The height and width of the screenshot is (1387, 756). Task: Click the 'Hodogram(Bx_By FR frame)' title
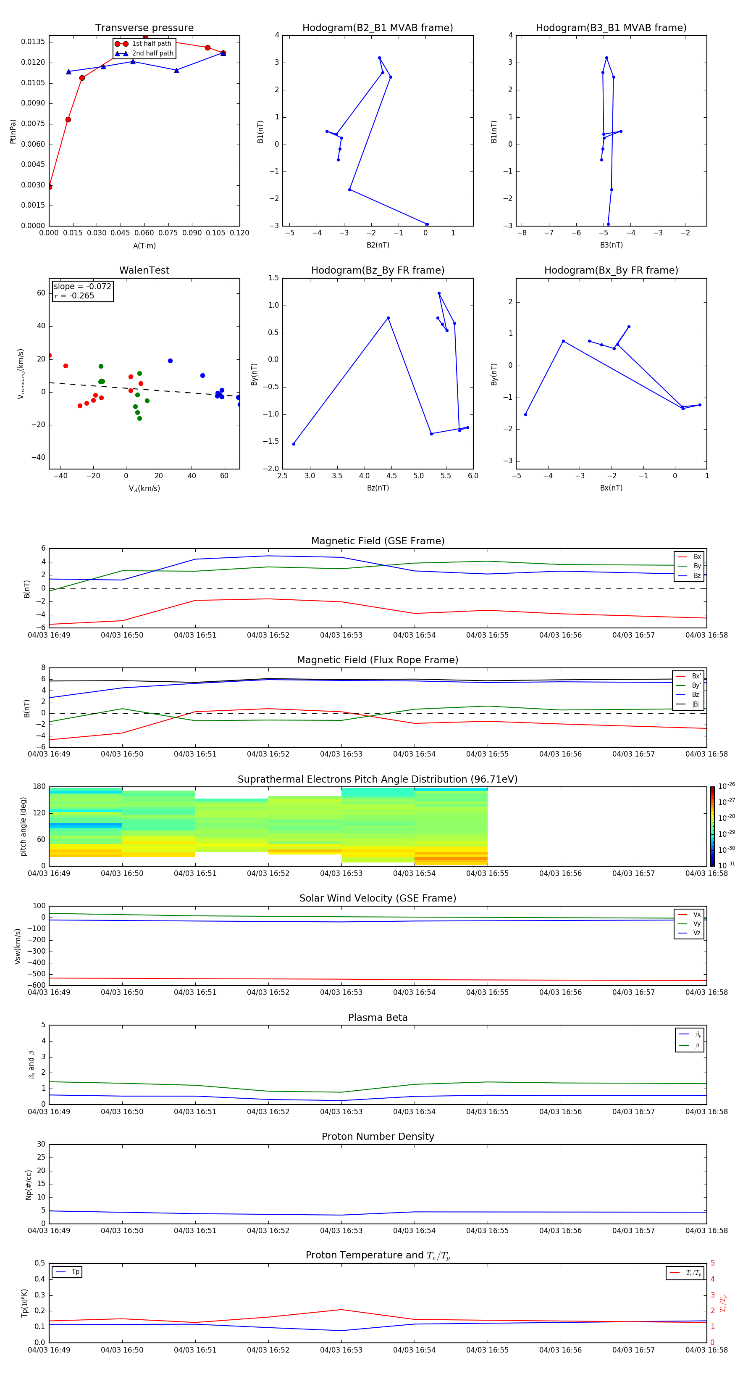tap(611, 270)
